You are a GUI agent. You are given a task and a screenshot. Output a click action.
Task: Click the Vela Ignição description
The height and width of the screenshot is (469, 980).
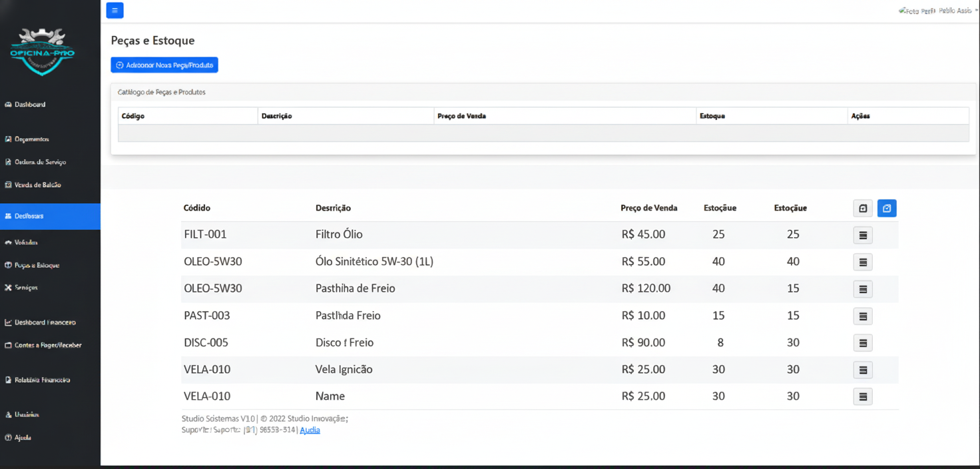(x=344, y=369)
